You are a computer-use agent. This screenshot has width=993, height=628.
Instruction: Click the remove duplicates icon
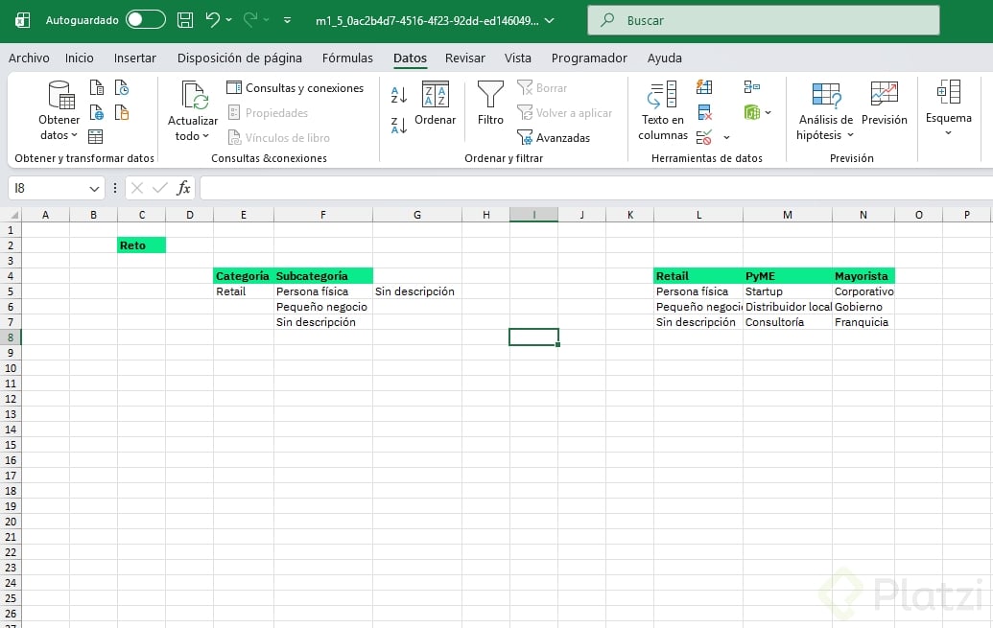[705, 112]
